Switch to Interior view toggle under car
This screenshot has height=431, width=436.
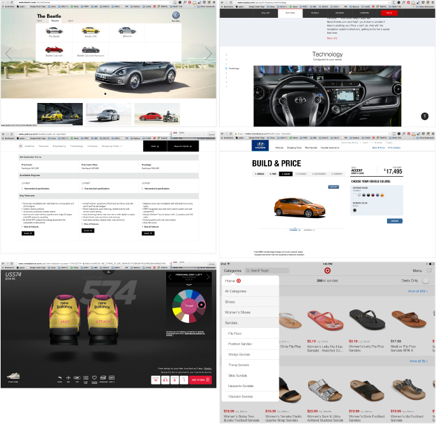(x=309, y=230)
